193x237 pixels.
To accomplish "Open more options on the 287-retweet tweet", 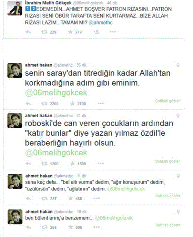I will click(x=96, y=198).
